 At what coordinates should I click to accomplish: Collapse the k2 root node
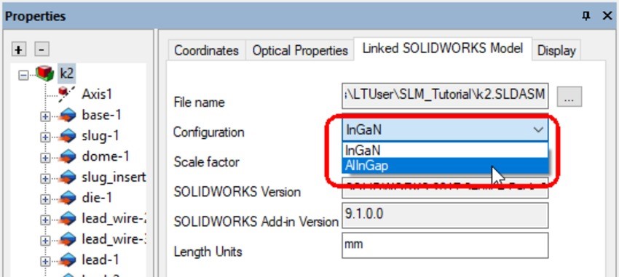(24, 75)
